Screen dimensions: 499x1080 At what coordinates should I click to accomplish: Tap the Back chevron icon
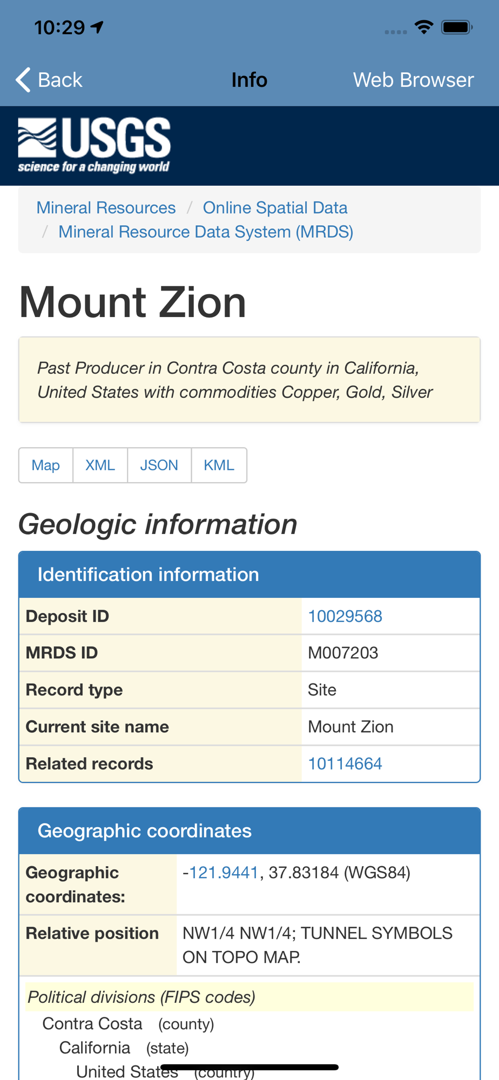(x=23, y=80)
